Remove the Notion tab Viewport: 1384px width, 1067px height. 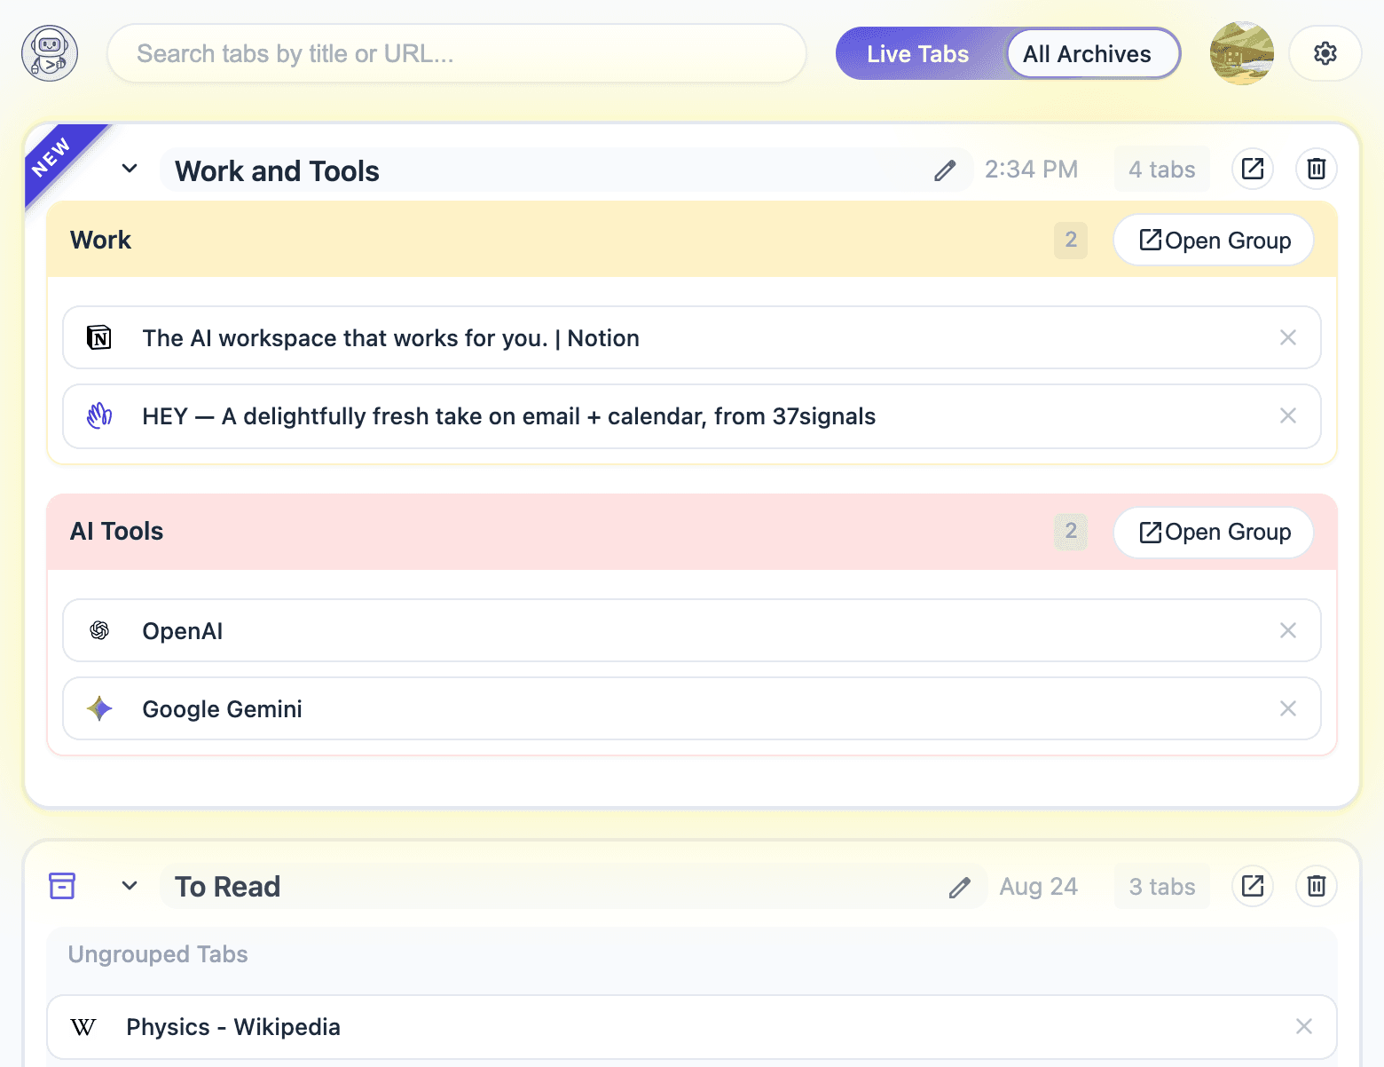1288,337
